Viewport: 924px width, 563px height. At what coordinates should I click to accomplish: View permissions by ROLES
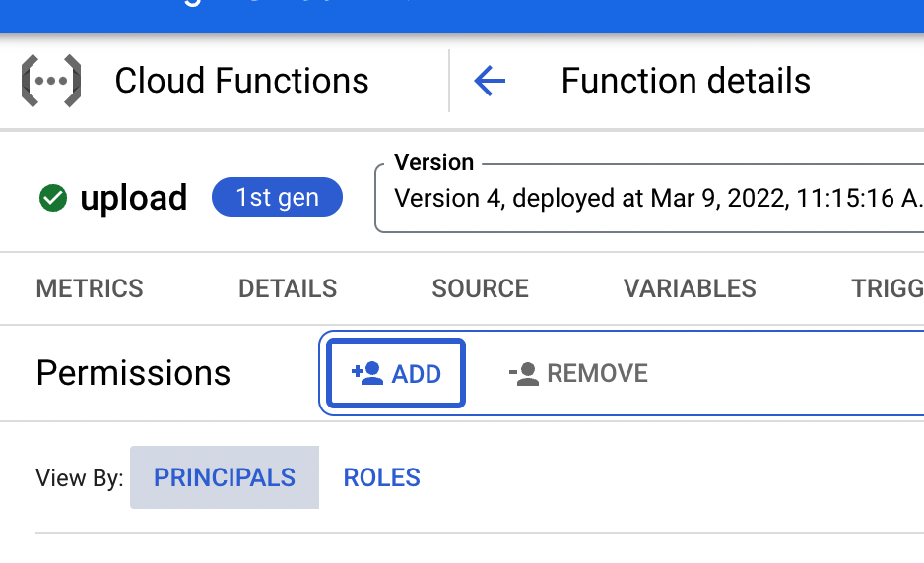point(381,477)
